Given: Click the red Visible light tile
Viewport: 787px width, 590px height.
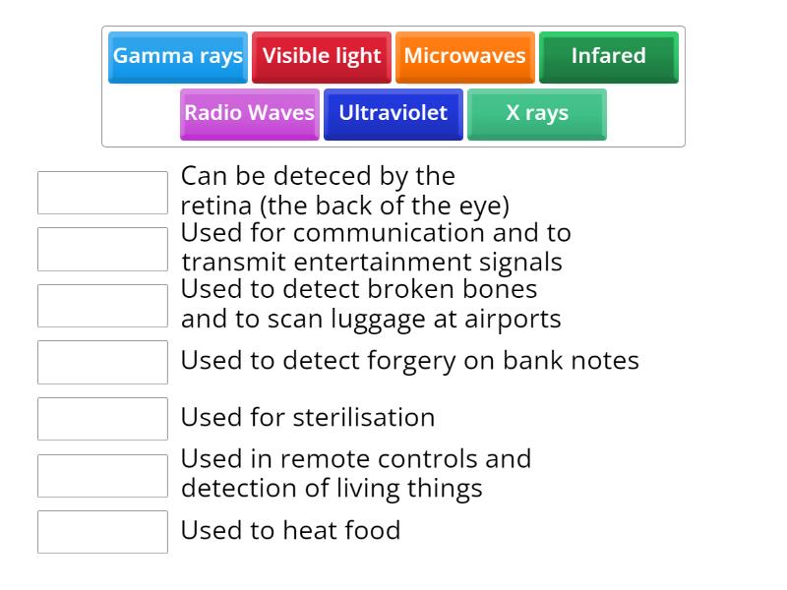Looking at the screenshot, I should [321, 56].
